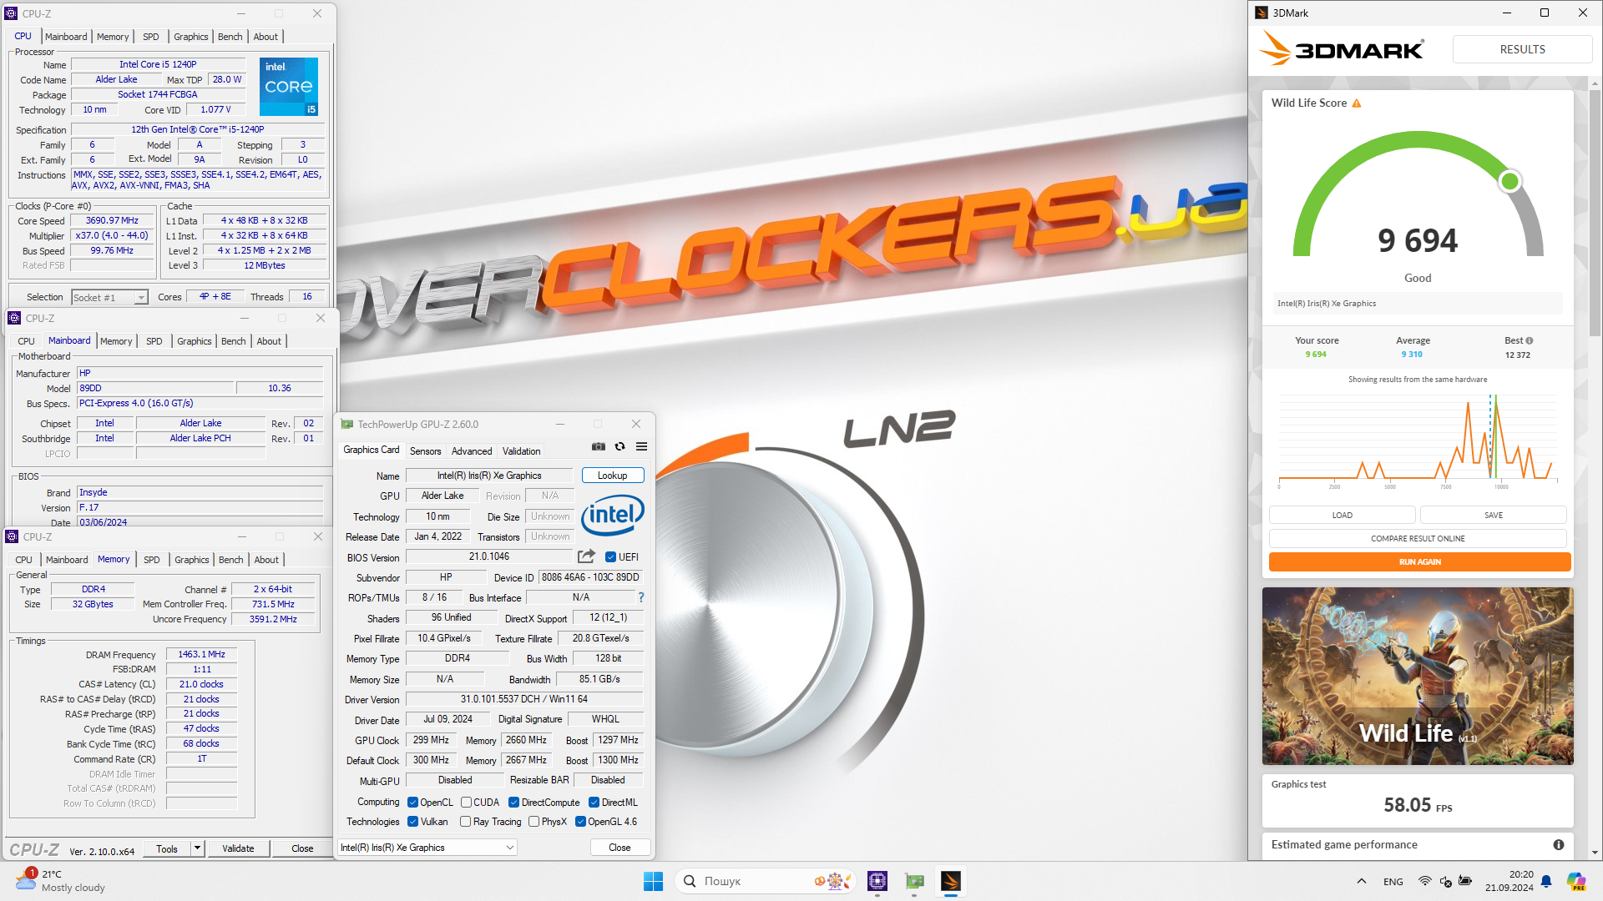The image size is (1603, 901).
Task: Click RUN AGAIN button in 3DMark
Action: (x=1419, y=562)
